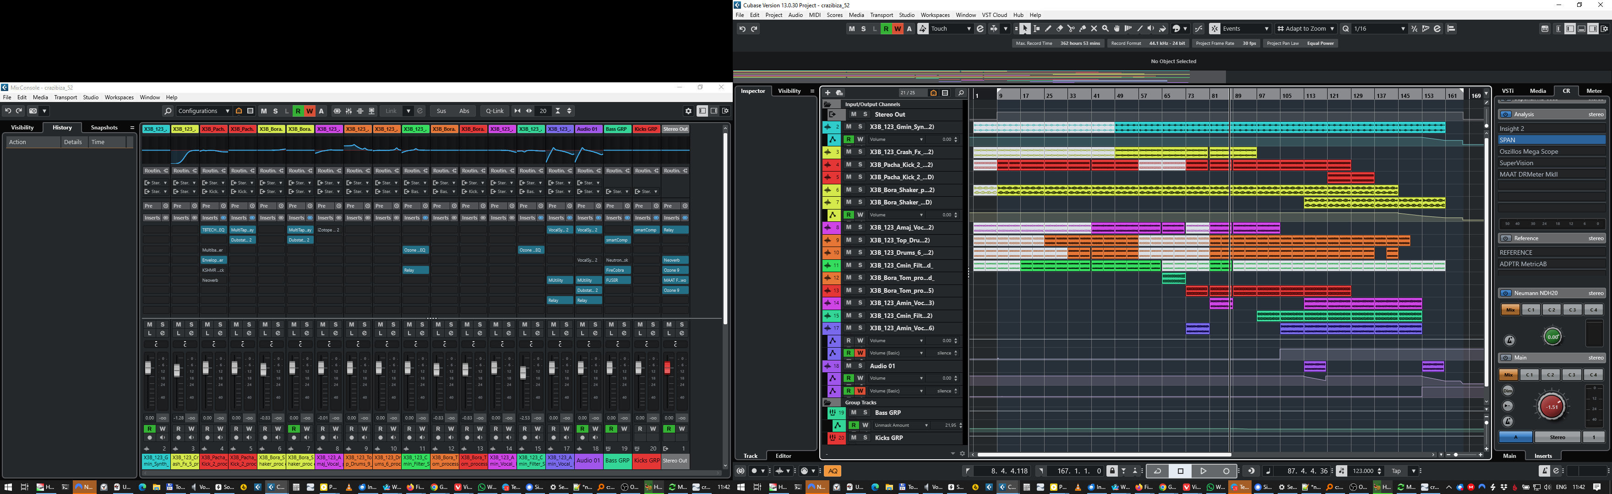
Task: Open the Adapt to Zoom grid dropdown
Action: pos(1332,28)
